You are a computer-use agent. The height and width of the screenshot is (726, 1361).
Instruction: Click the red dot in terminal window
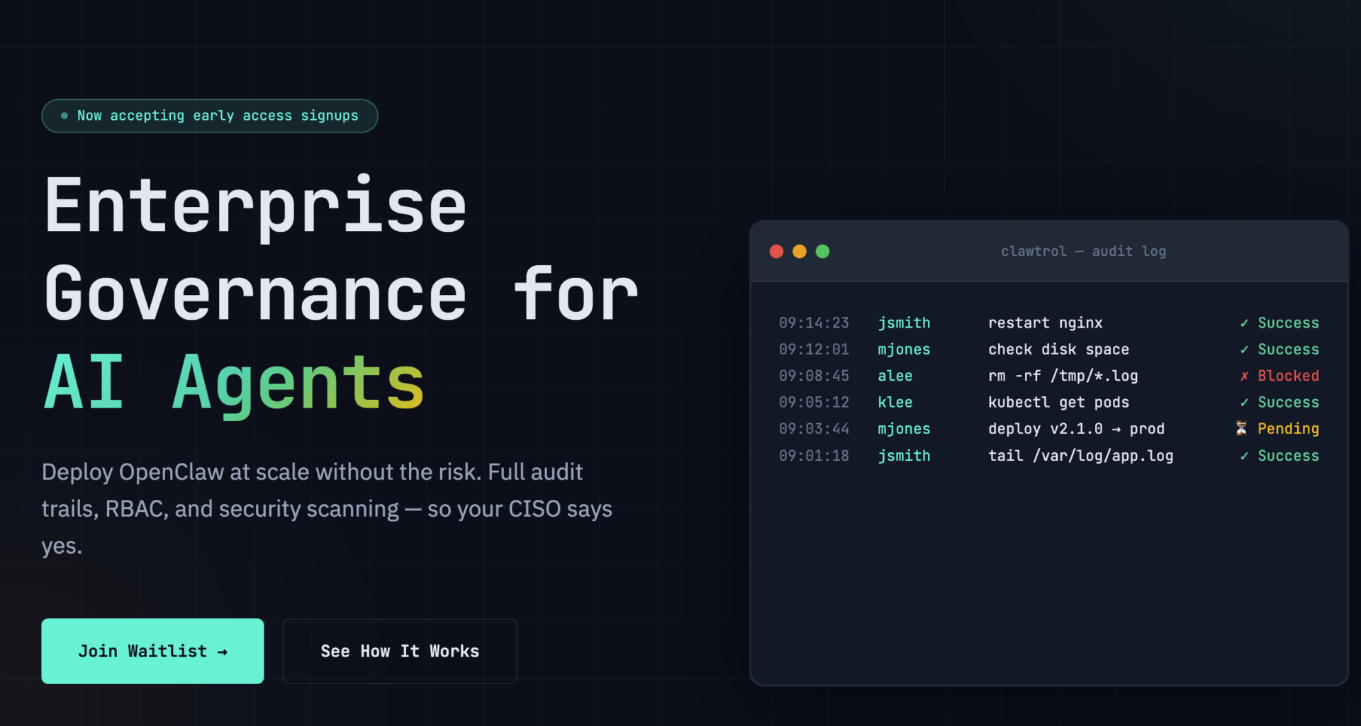[x=776, y=252]
